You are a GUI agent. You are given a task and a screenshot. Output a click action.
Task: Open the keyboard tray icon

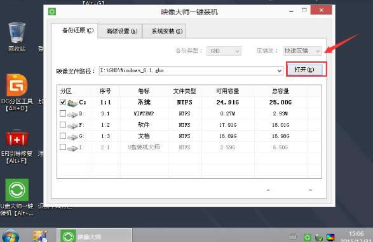tap(293, 236)
